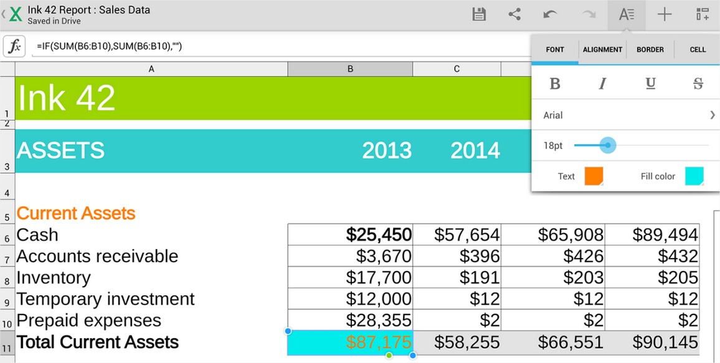This screenshot has height=363, width=720.
Task: Toggle Italic formatting
Action: [x=602, y=84]
